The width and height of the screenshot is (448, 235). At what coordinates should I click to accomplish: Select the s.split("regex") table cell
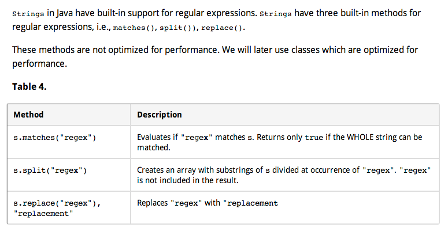click(x=50, y=170)
